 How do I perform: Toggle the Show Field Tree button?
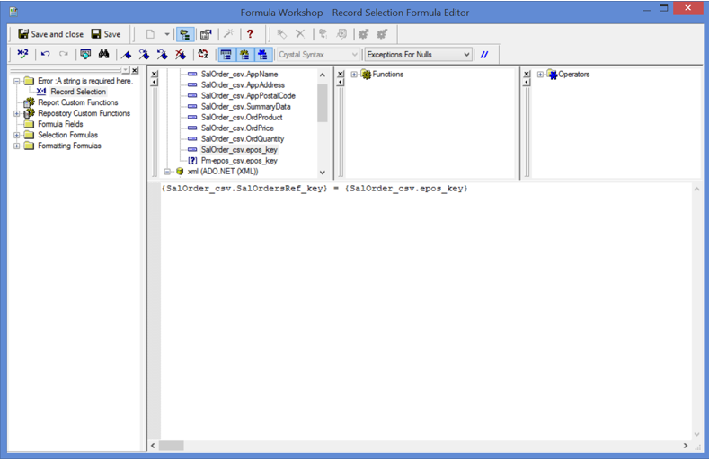[225, 55]
